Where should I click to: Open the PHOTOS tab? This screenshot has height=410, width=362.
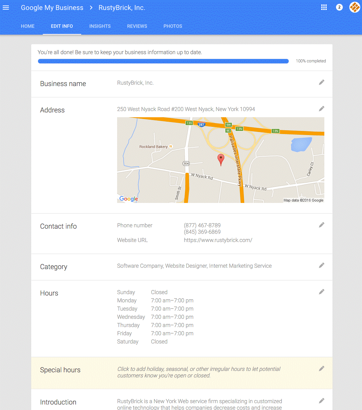coord(173,26)
